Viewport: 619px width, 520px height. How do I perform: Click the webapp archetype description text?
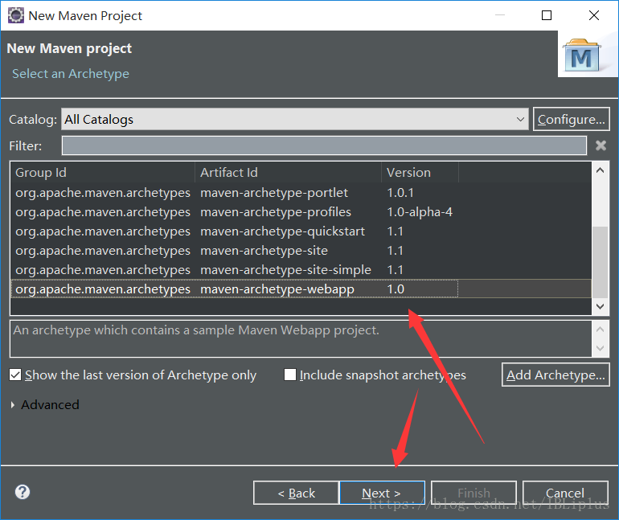pyautogui.click(x=196, y=330)
